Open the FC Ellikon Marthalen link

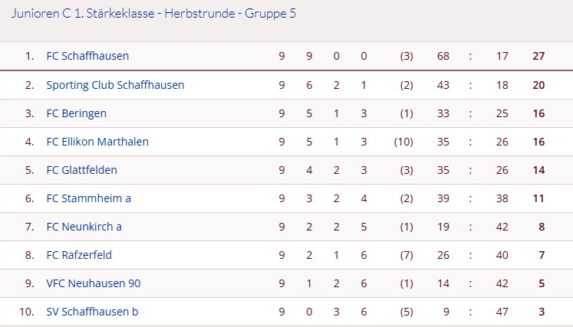click(97, 142)
